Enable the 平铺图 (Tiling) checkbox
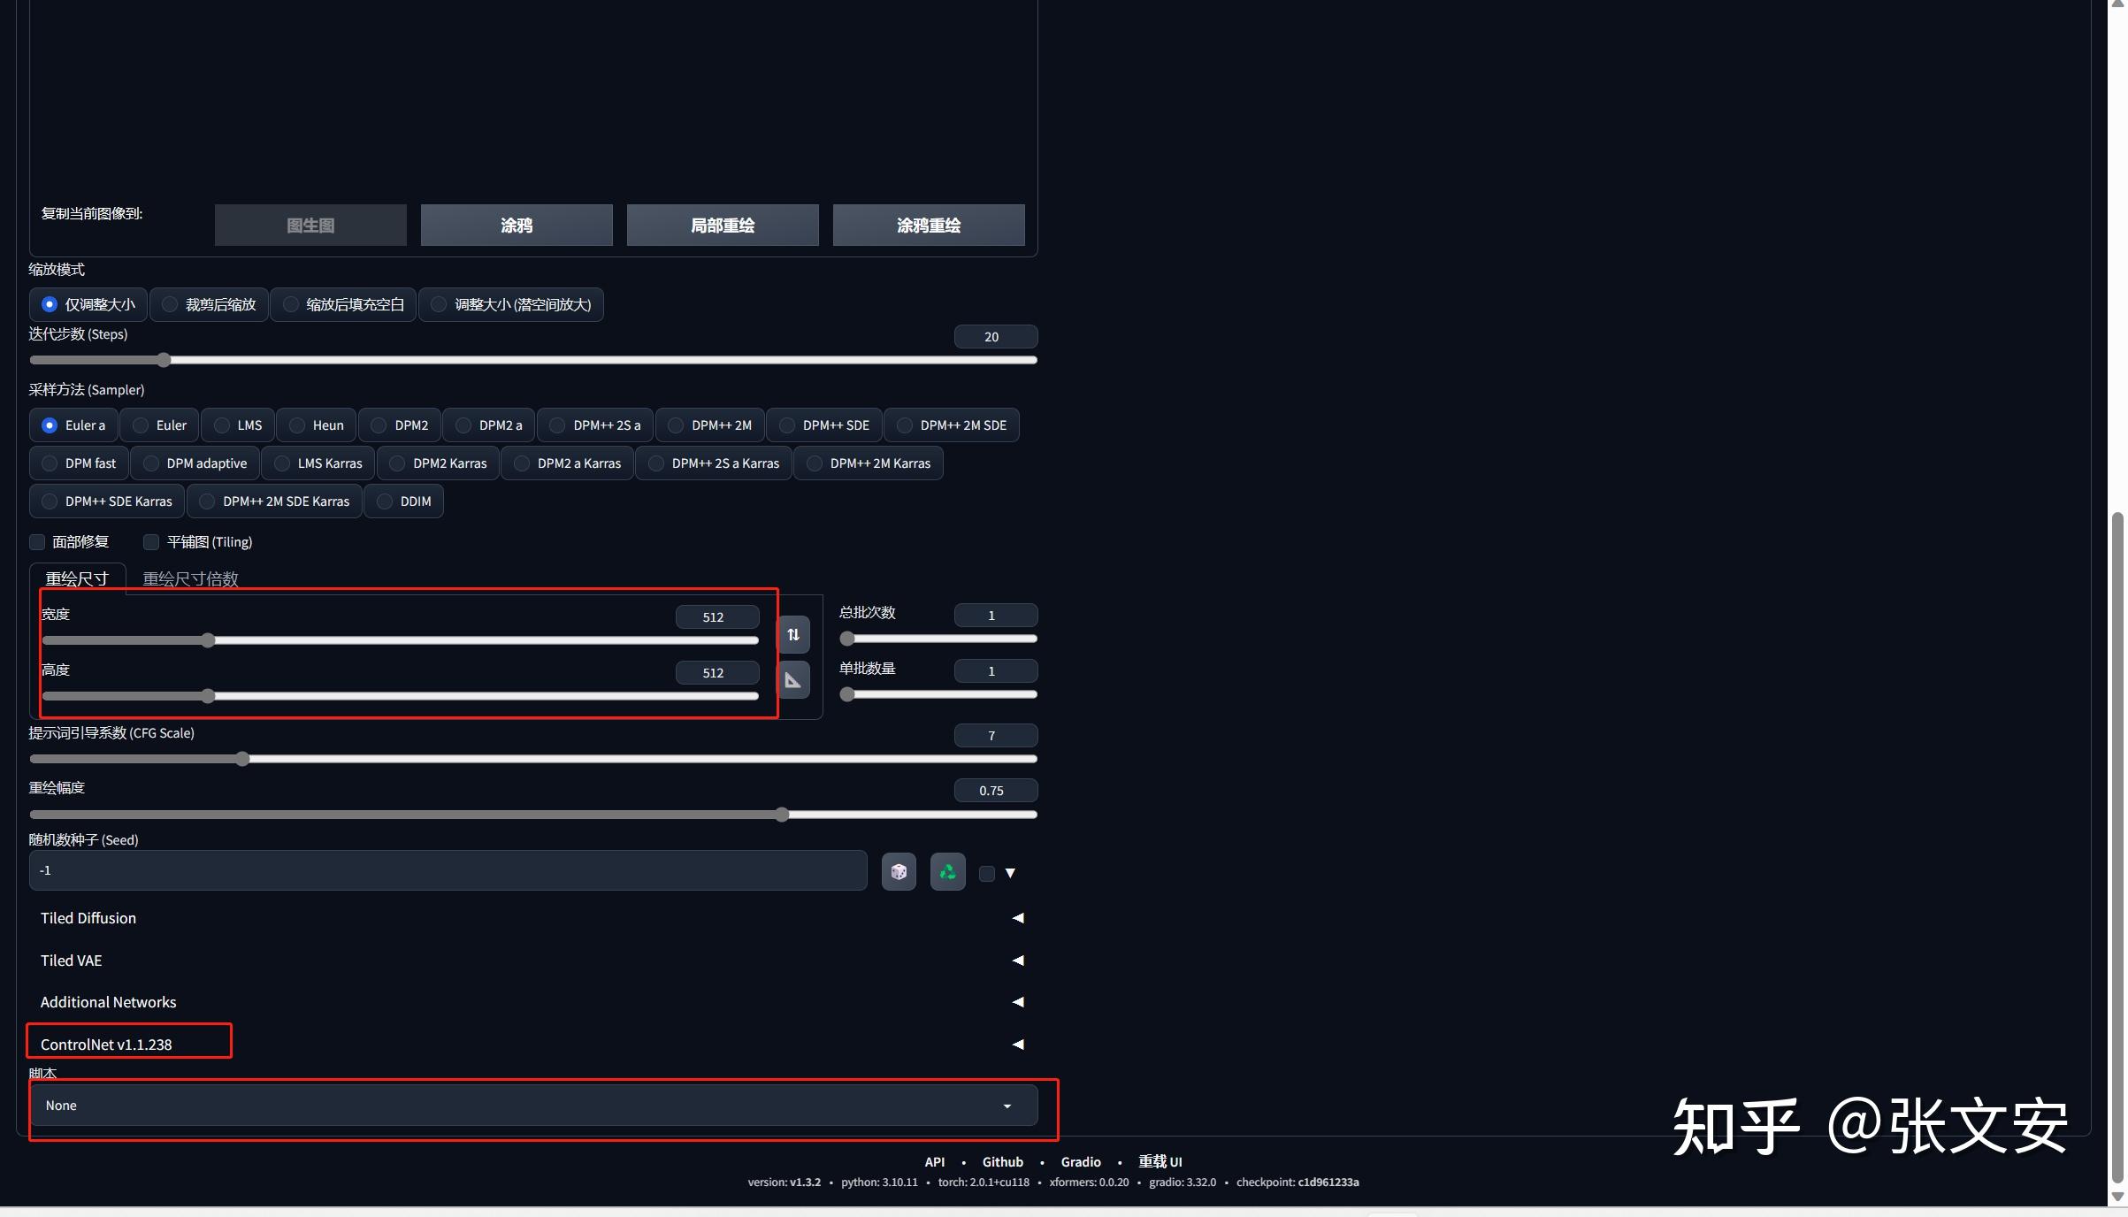The image size is (2128, 1217). click(x=150, y=542)
